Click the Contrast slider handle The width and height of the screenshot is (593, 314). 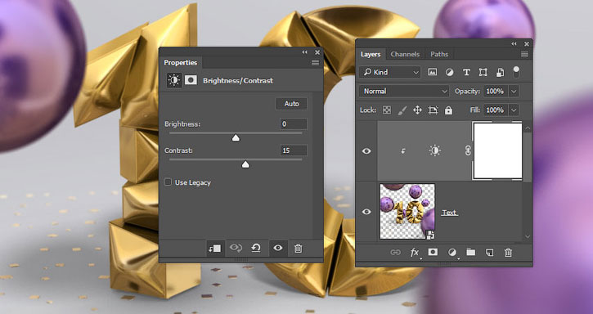(245, 164)
